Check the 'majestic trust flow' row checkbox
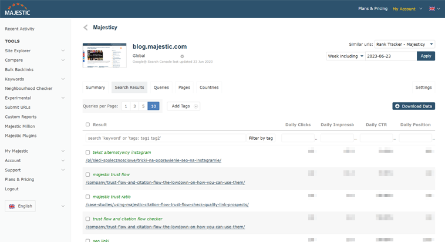 click(x=87, y=174)
